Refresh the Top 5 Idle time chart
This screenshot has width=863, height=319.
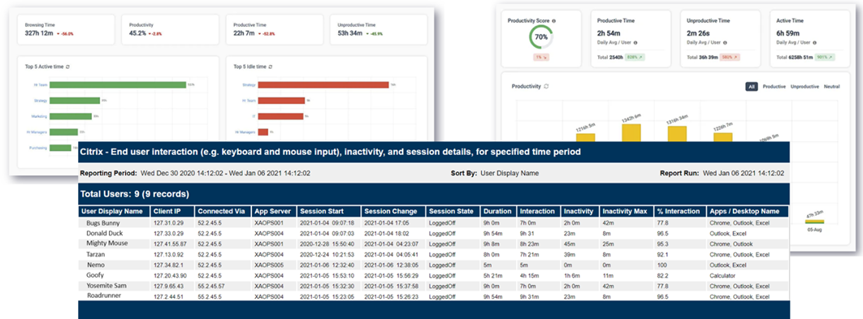271,67
